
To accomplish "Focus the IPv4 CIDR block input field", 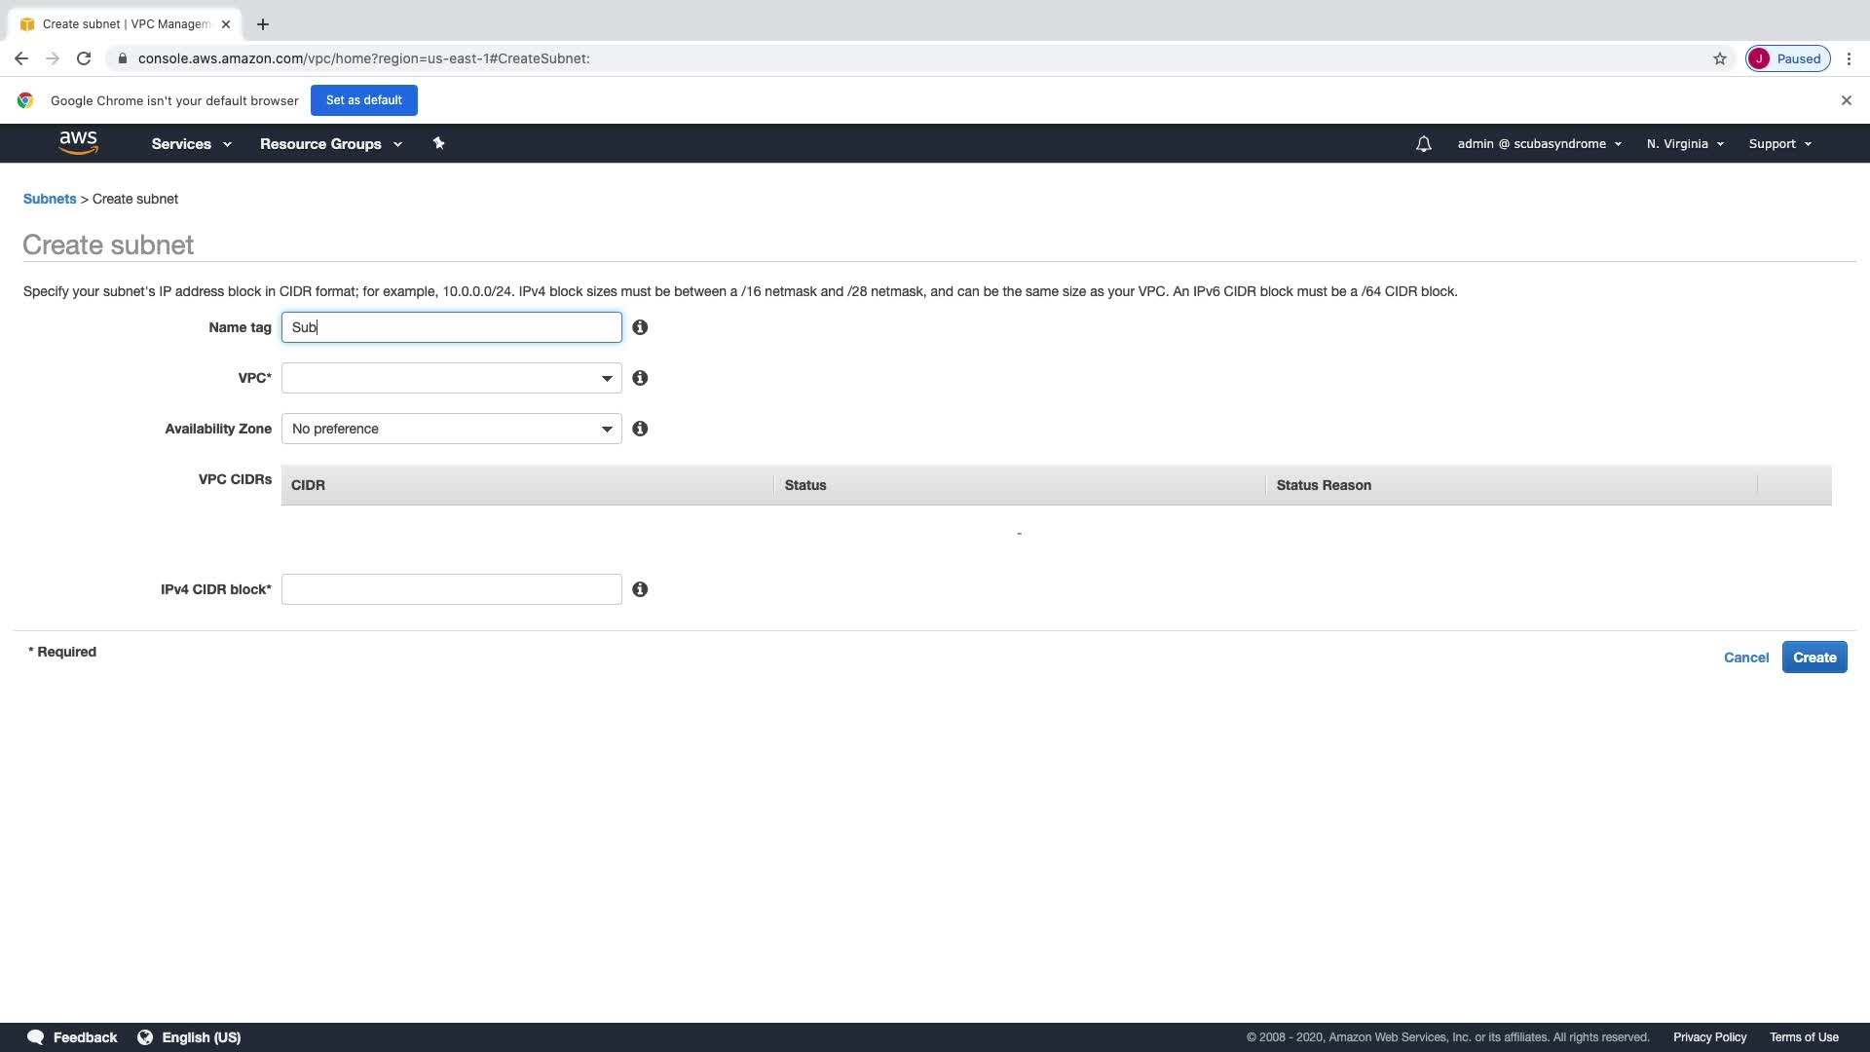I will (451, 589).
